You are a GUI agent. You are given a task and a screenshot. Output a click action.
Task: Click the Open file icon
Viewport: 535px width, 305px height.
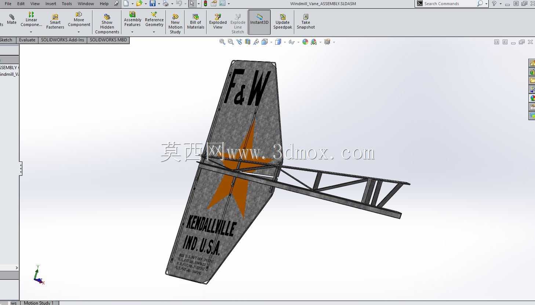click(139, 4)
